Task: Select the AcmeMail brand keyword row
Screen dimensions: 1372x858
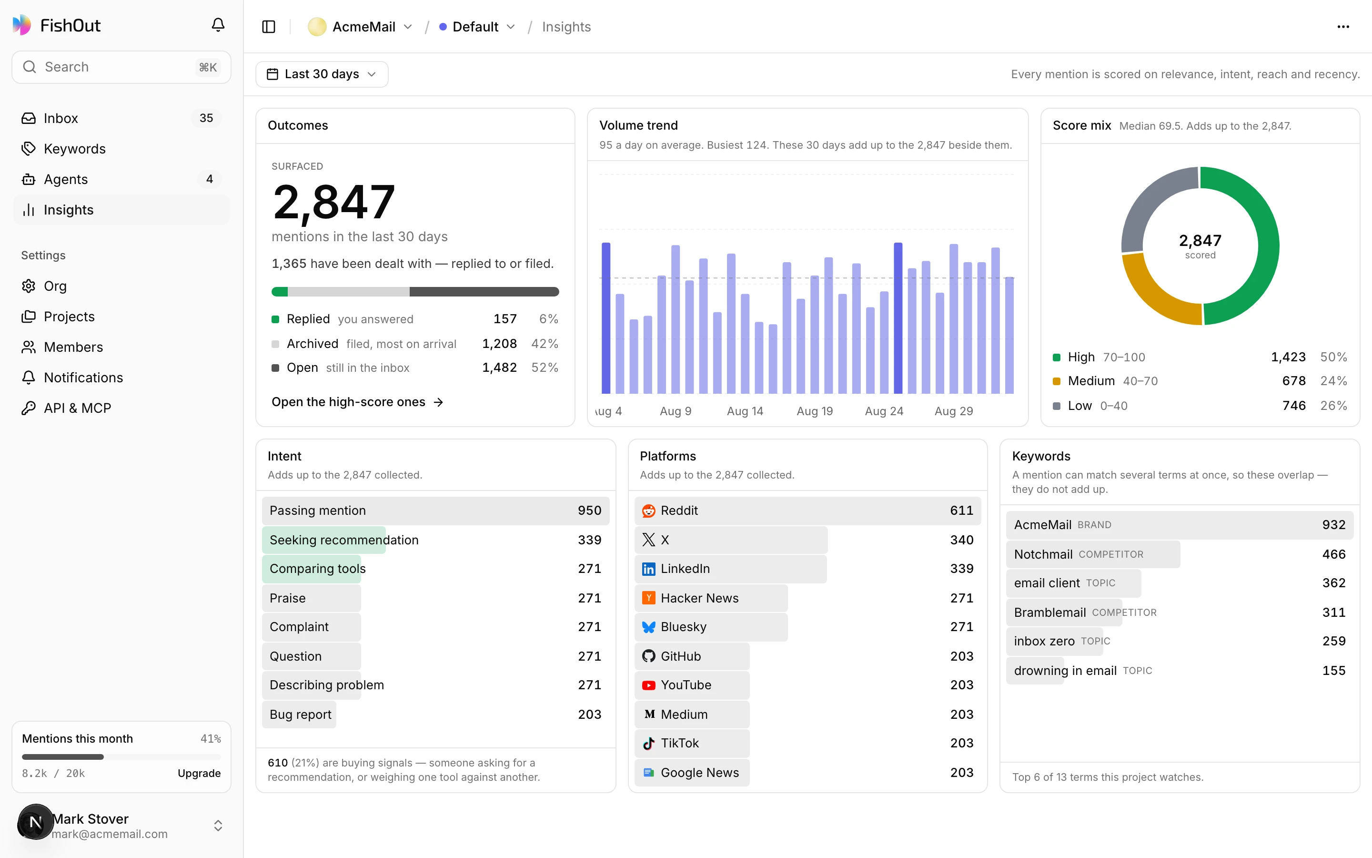Action: click(x=1179, y=525)
